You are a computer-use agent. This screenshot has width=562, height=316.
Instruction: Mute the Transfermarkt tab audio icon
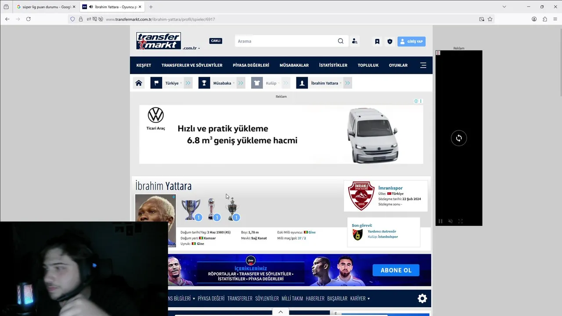[x=91, y=7]
